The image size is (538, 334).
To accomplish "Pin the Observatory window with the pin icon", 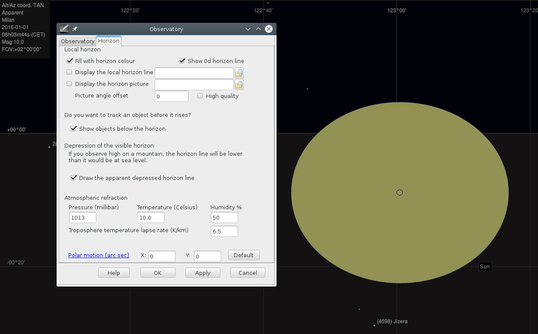I will tap(75, 29).
